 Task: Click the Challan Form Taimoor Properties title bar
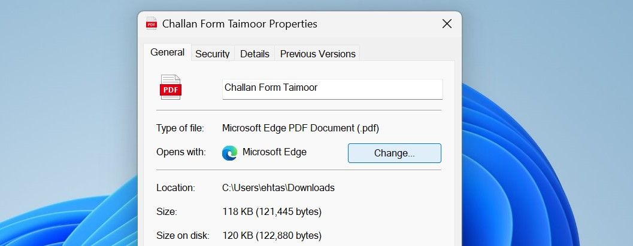tap(240, 24)
